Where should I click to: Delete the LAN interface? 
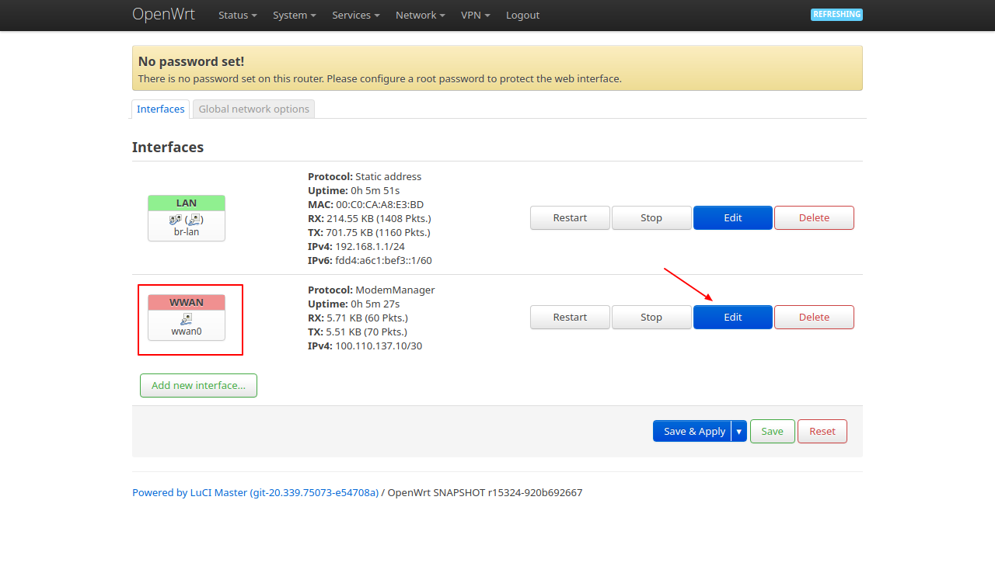pos(814,218)
